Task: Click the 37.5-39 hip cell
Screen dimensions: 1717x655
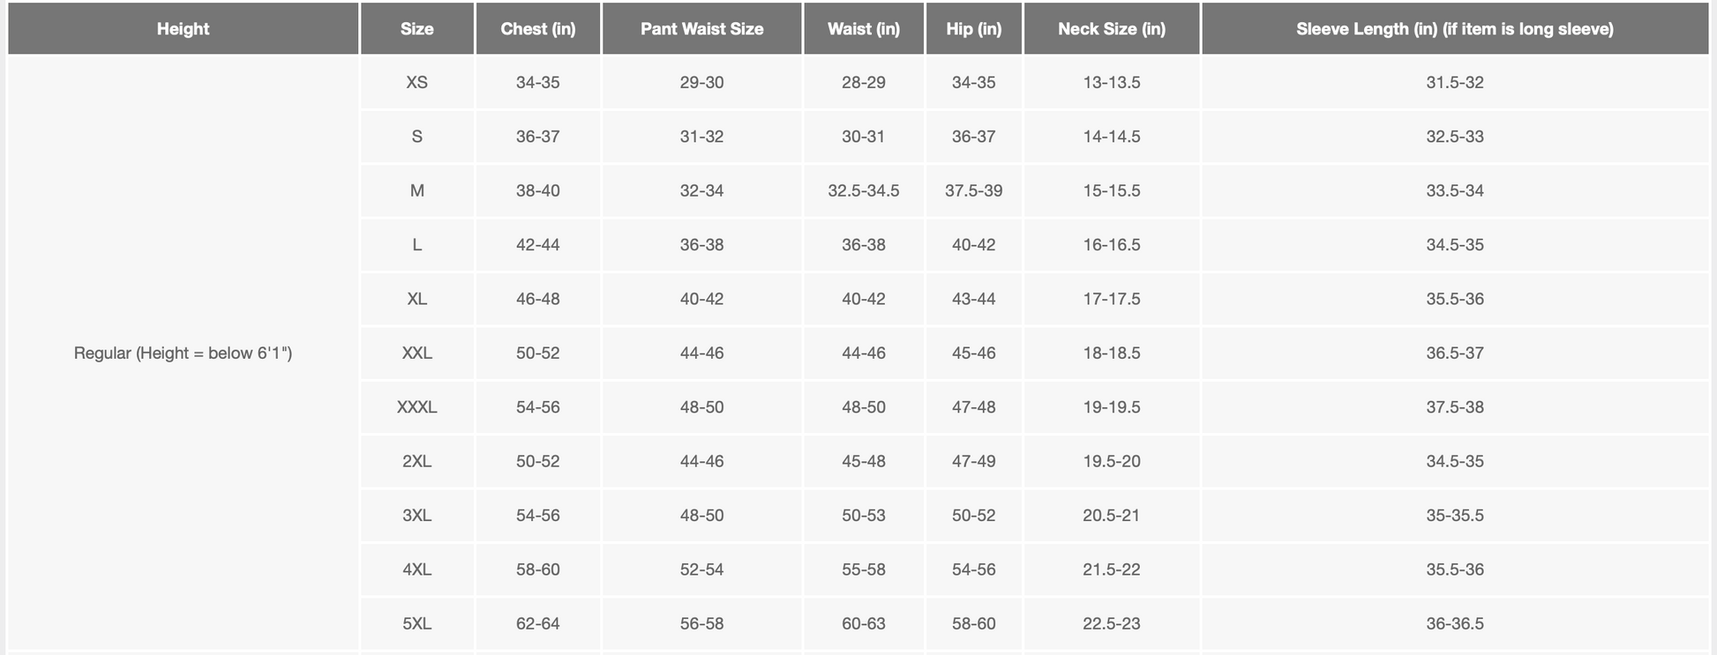Action: click(973, 191)
